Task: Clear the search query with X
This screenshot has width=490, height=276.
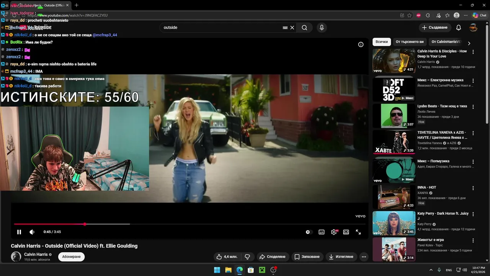Action: pos(292,28)
